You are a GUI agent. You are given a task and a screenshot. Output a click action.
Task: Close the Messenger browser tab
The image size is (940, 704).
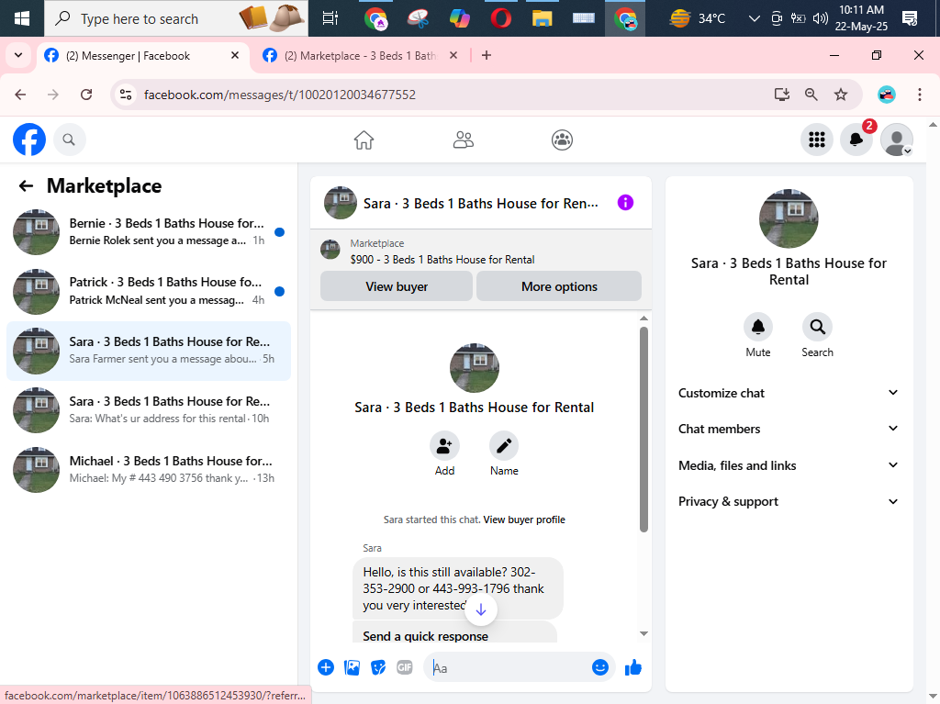pyautogui.click(x=235, y=55)
